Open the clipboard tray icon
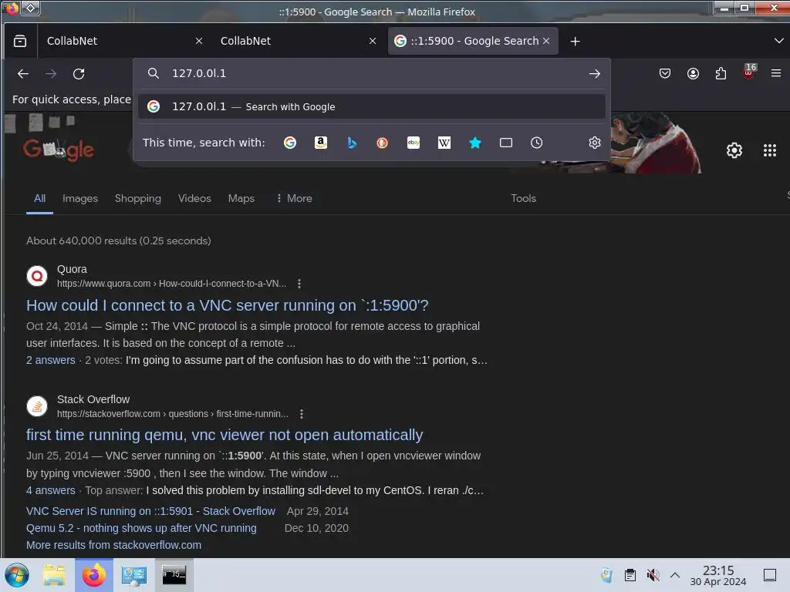This screenshot has width=790, height=592. (x=630, y=575)
